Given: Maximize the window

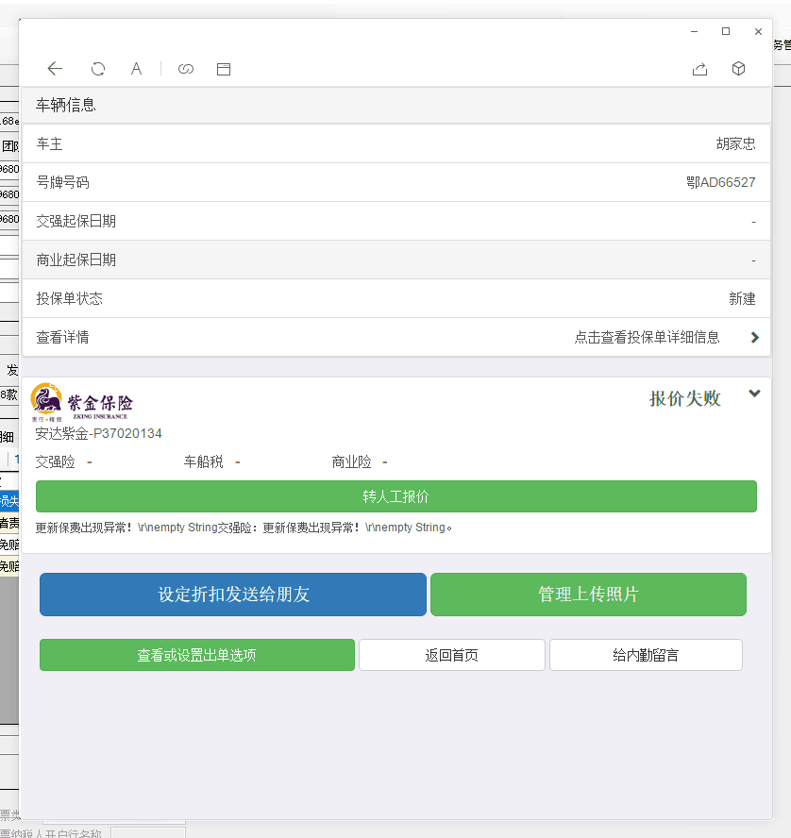Looking at the screenshot, I should click(726, 31).
